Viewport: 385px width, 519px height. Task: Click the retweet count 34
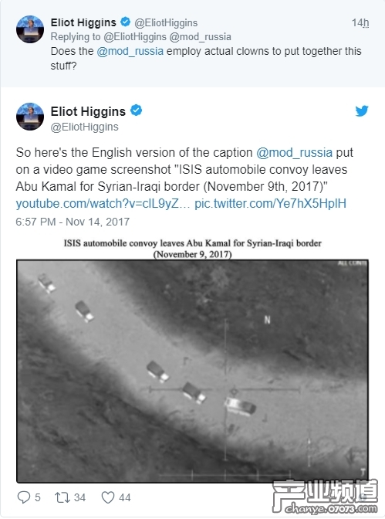(x=79, y=497)
